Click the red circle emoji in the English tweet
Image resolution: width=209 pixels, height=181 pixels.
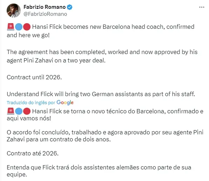click(x=27, y=27)
